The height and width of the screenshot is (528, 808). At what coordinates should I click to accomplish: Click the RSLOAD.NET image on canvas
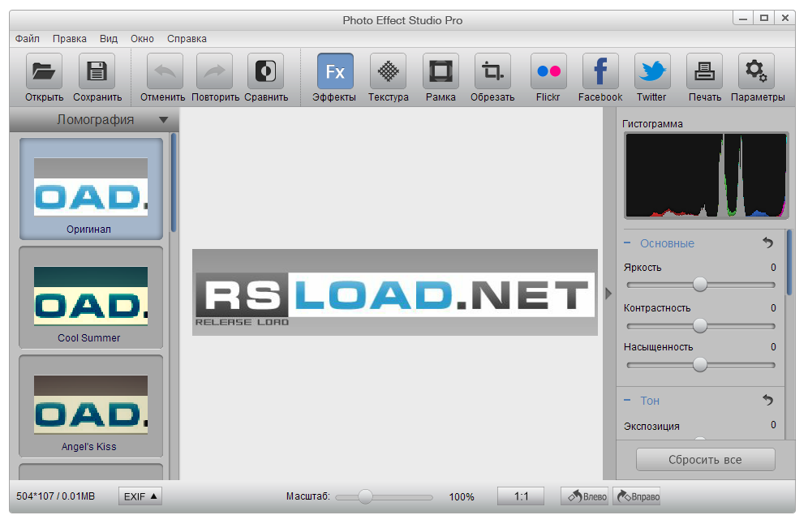tap(395, 293)
